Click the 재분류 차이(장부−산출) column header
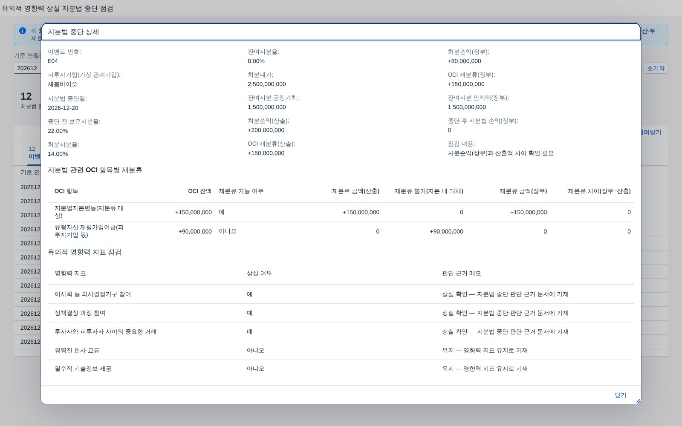682x426 pixels. (x=599, y=191)
